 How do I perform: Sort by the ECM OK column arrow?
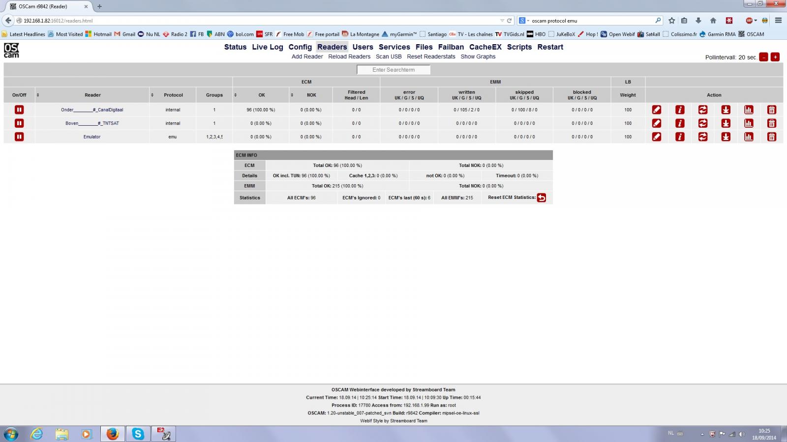[236, 95]
